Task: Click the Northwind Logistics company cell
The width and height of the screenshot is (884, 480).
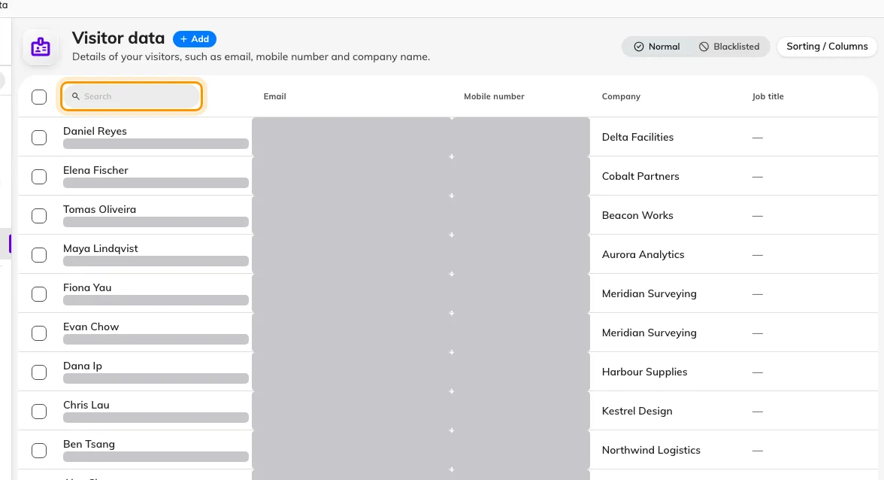Action: [651, 450]
